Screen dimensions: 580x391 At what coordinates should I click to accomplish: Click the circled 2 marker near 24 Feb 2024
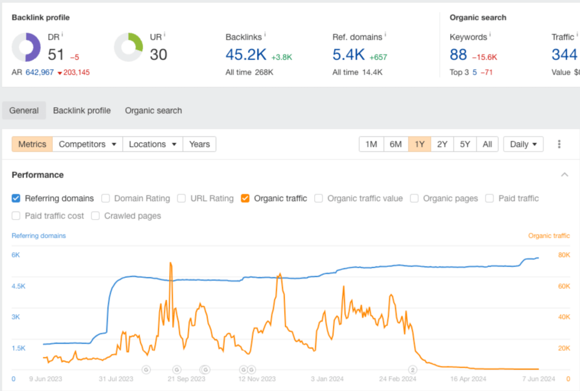click(x=412, y=369)
